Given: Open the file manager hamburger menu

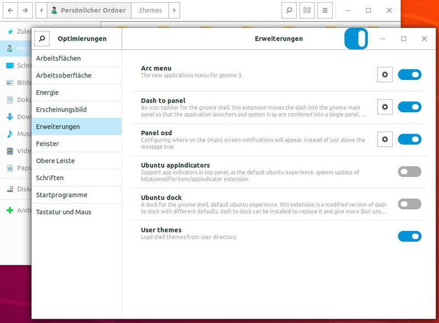Looking at the screenshot, I should (325, 10).
